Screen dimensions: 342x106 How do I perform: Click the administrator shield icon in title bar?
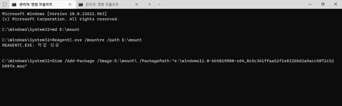pos(4,4)
